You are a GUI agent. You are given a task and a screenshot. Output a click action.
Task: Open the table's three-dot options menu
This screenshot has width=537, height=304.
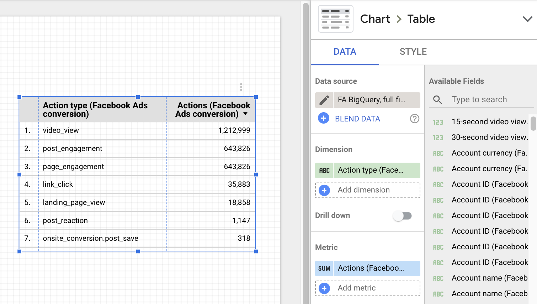point(241,87)
